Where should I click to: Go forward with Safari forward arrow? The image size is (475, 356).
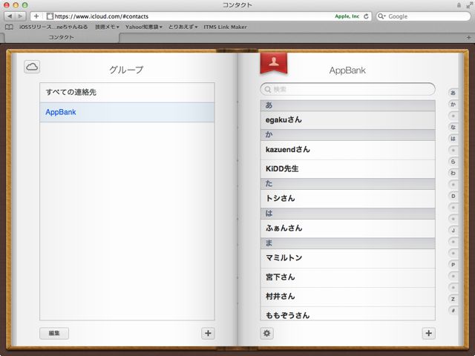(x=20, y=16)
